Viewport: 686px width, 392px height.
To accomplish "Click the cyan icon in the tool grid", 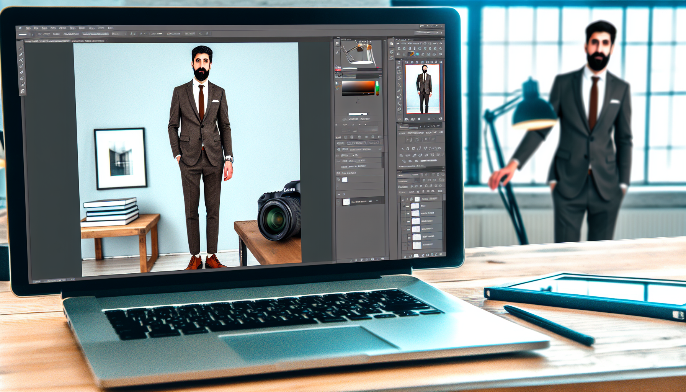I will [417, 54].
